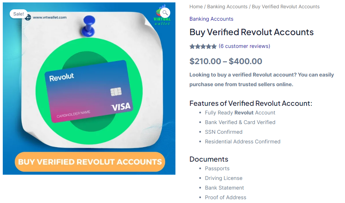Click the BUY VERIFIED REVOLUT ACCOUNTS banner
This screenshot has width=345, height=203.
click(x=89, y=162)
